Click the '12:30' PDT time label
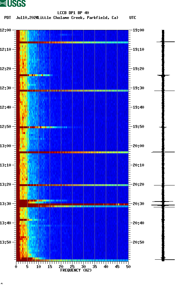The image size is (177, 287). point(5,88)
